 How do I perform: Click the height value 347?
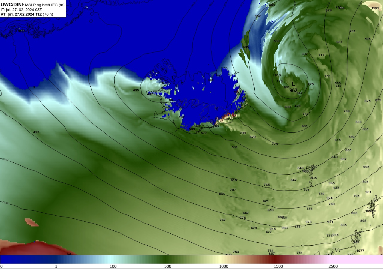point(300,93)
